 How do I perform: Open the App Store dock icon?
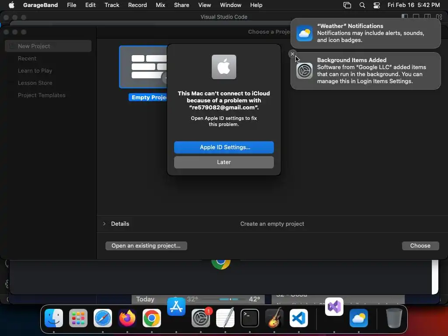[176, 307]
